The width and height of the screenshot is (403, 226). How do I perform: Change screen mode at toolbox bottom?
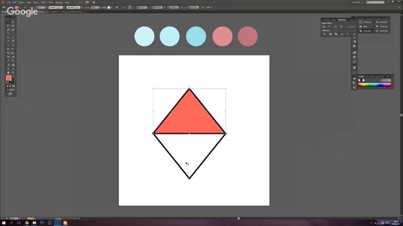10,94
